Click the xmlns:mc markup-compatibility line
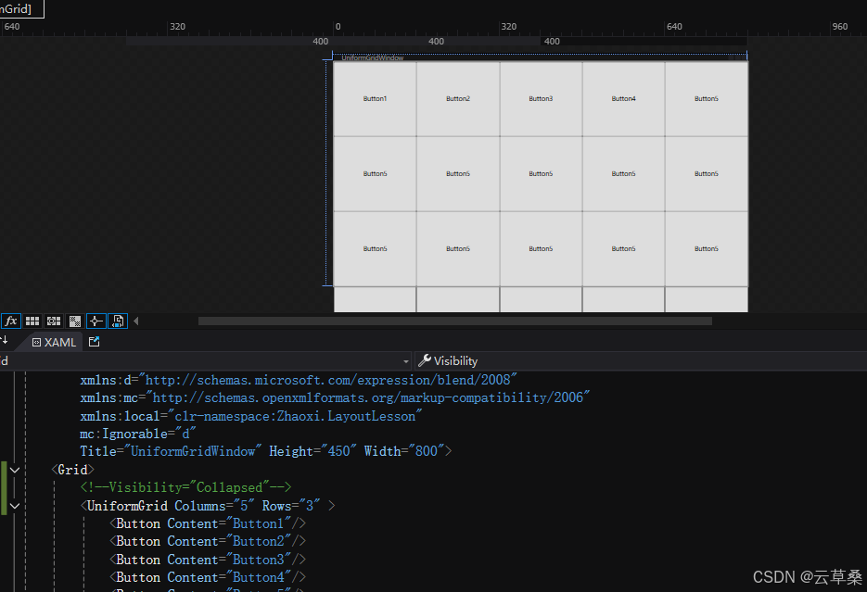Viewport: 867px width, 592px height. pyautogui.click(x=335, y=397)
